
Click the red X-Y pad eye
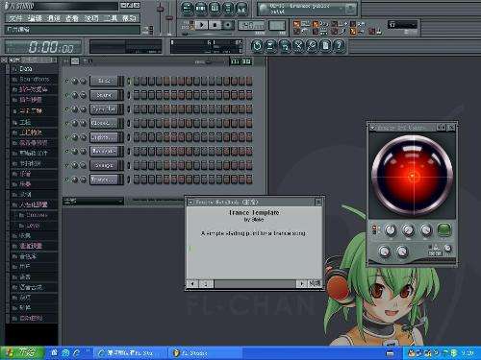point(413,176)
